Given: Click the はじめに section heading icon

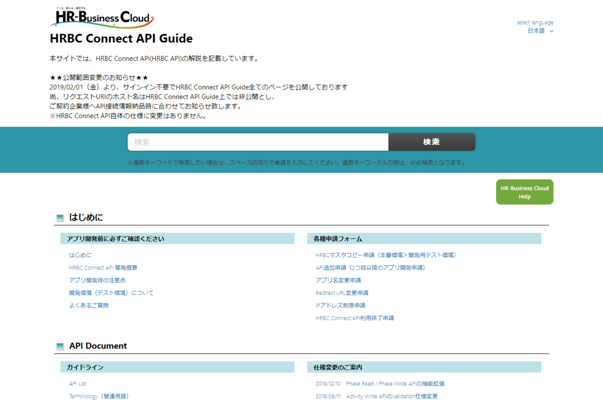Looking at the screenshot, I should point(60,218).
